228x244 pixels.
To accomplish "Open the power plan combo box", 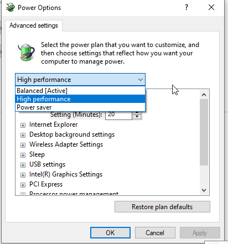I will (x=80, y=80).
